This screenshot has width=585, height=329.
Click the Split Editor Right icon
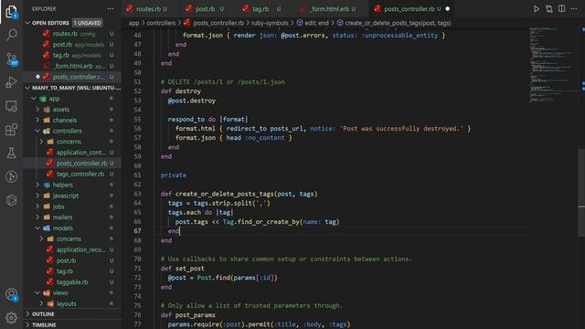(561, 8)
